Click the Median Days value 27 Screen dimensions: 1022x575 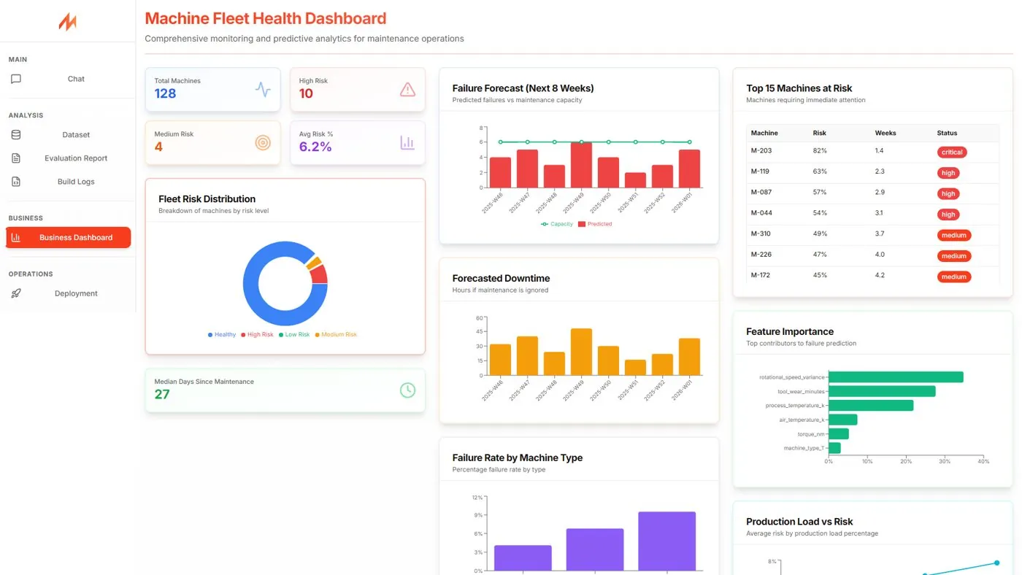tap(162, 394)
